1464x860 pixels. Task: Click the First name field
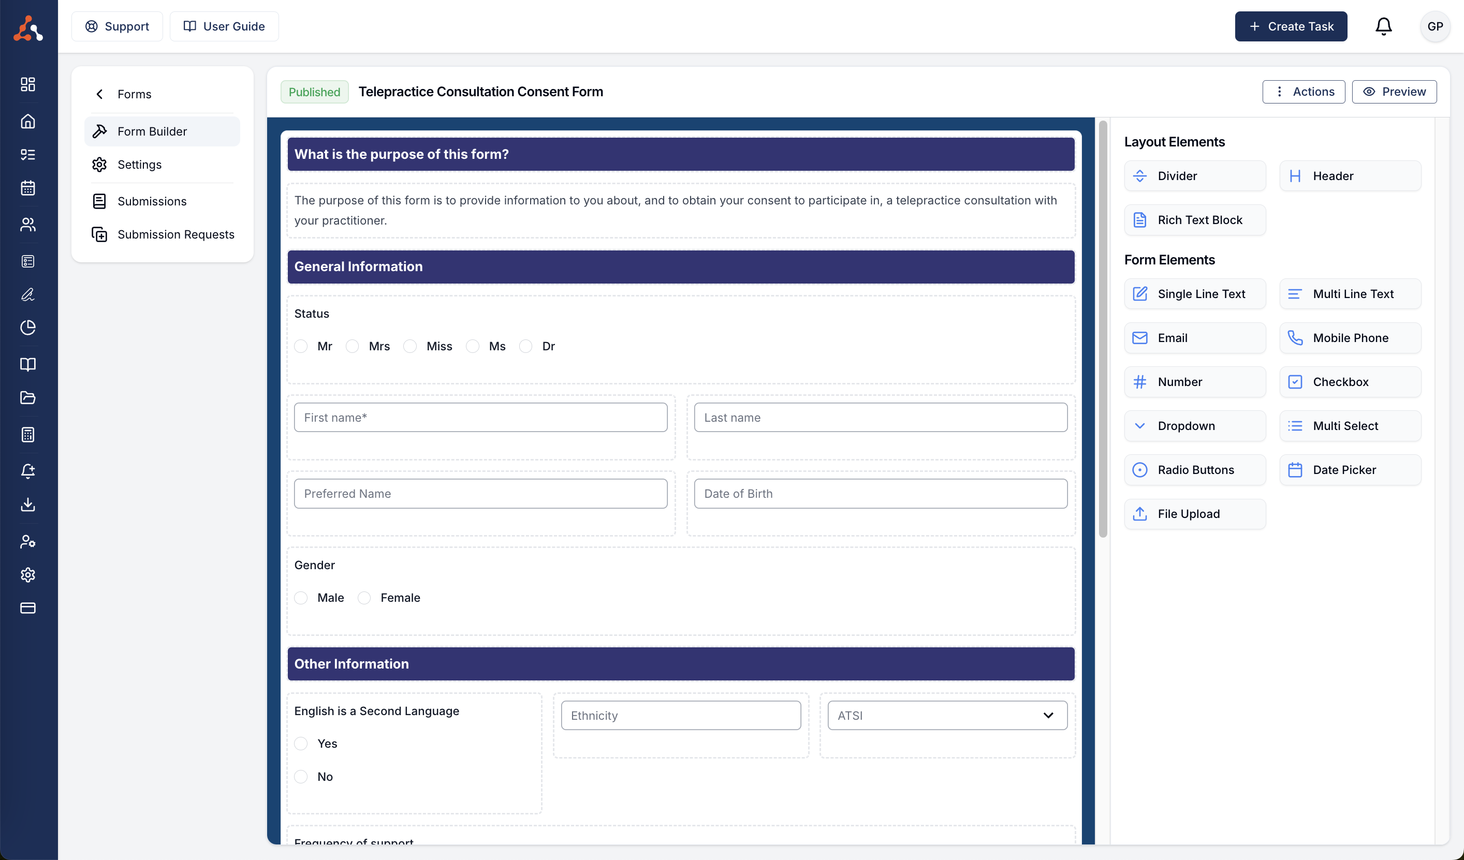(x=480, y=418)
